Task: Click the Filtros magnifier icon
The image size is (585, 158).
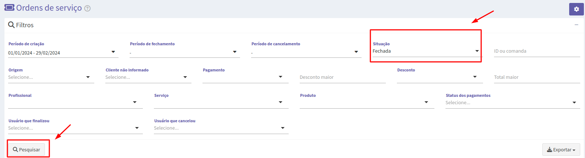Action: pos(11,25)
